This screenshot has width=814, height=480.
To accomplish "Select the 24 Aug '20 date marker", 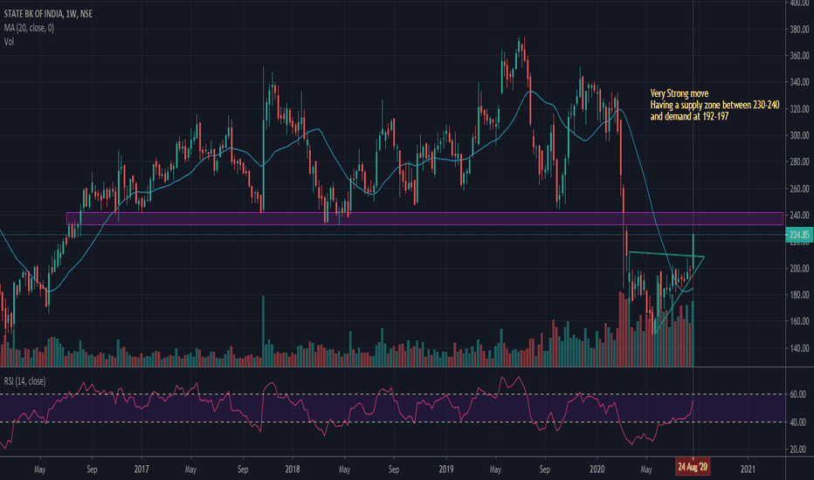I will pos(693,467).
